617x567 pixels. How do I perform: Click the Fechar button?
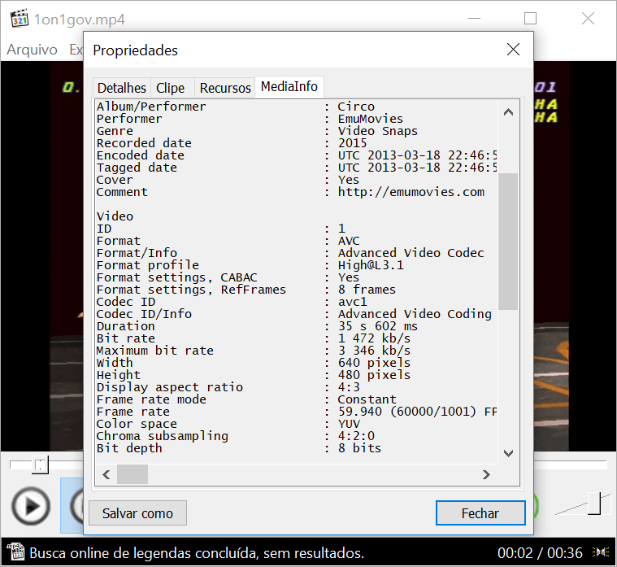480,513
